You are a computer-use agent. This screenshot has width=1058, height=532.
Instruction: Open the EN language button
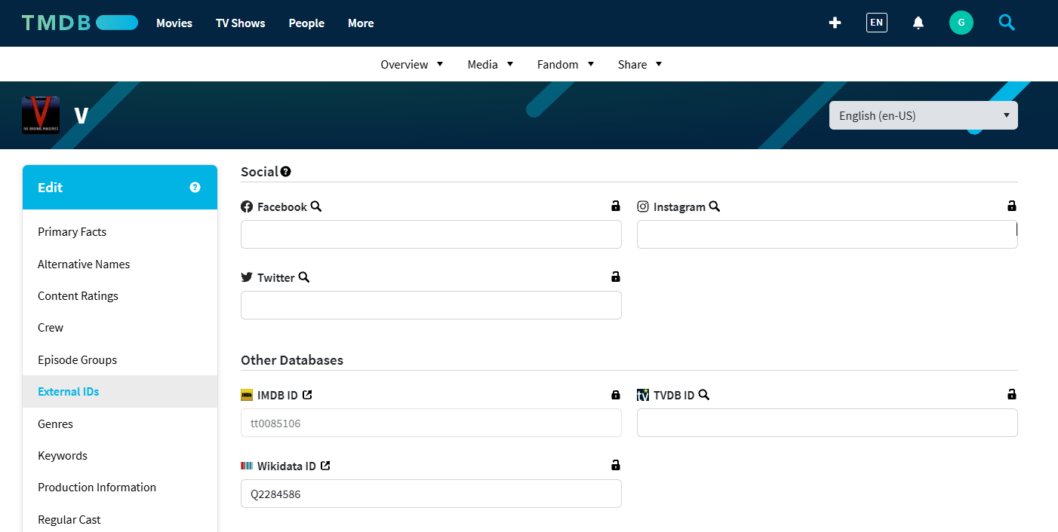(x=877, y=23)
